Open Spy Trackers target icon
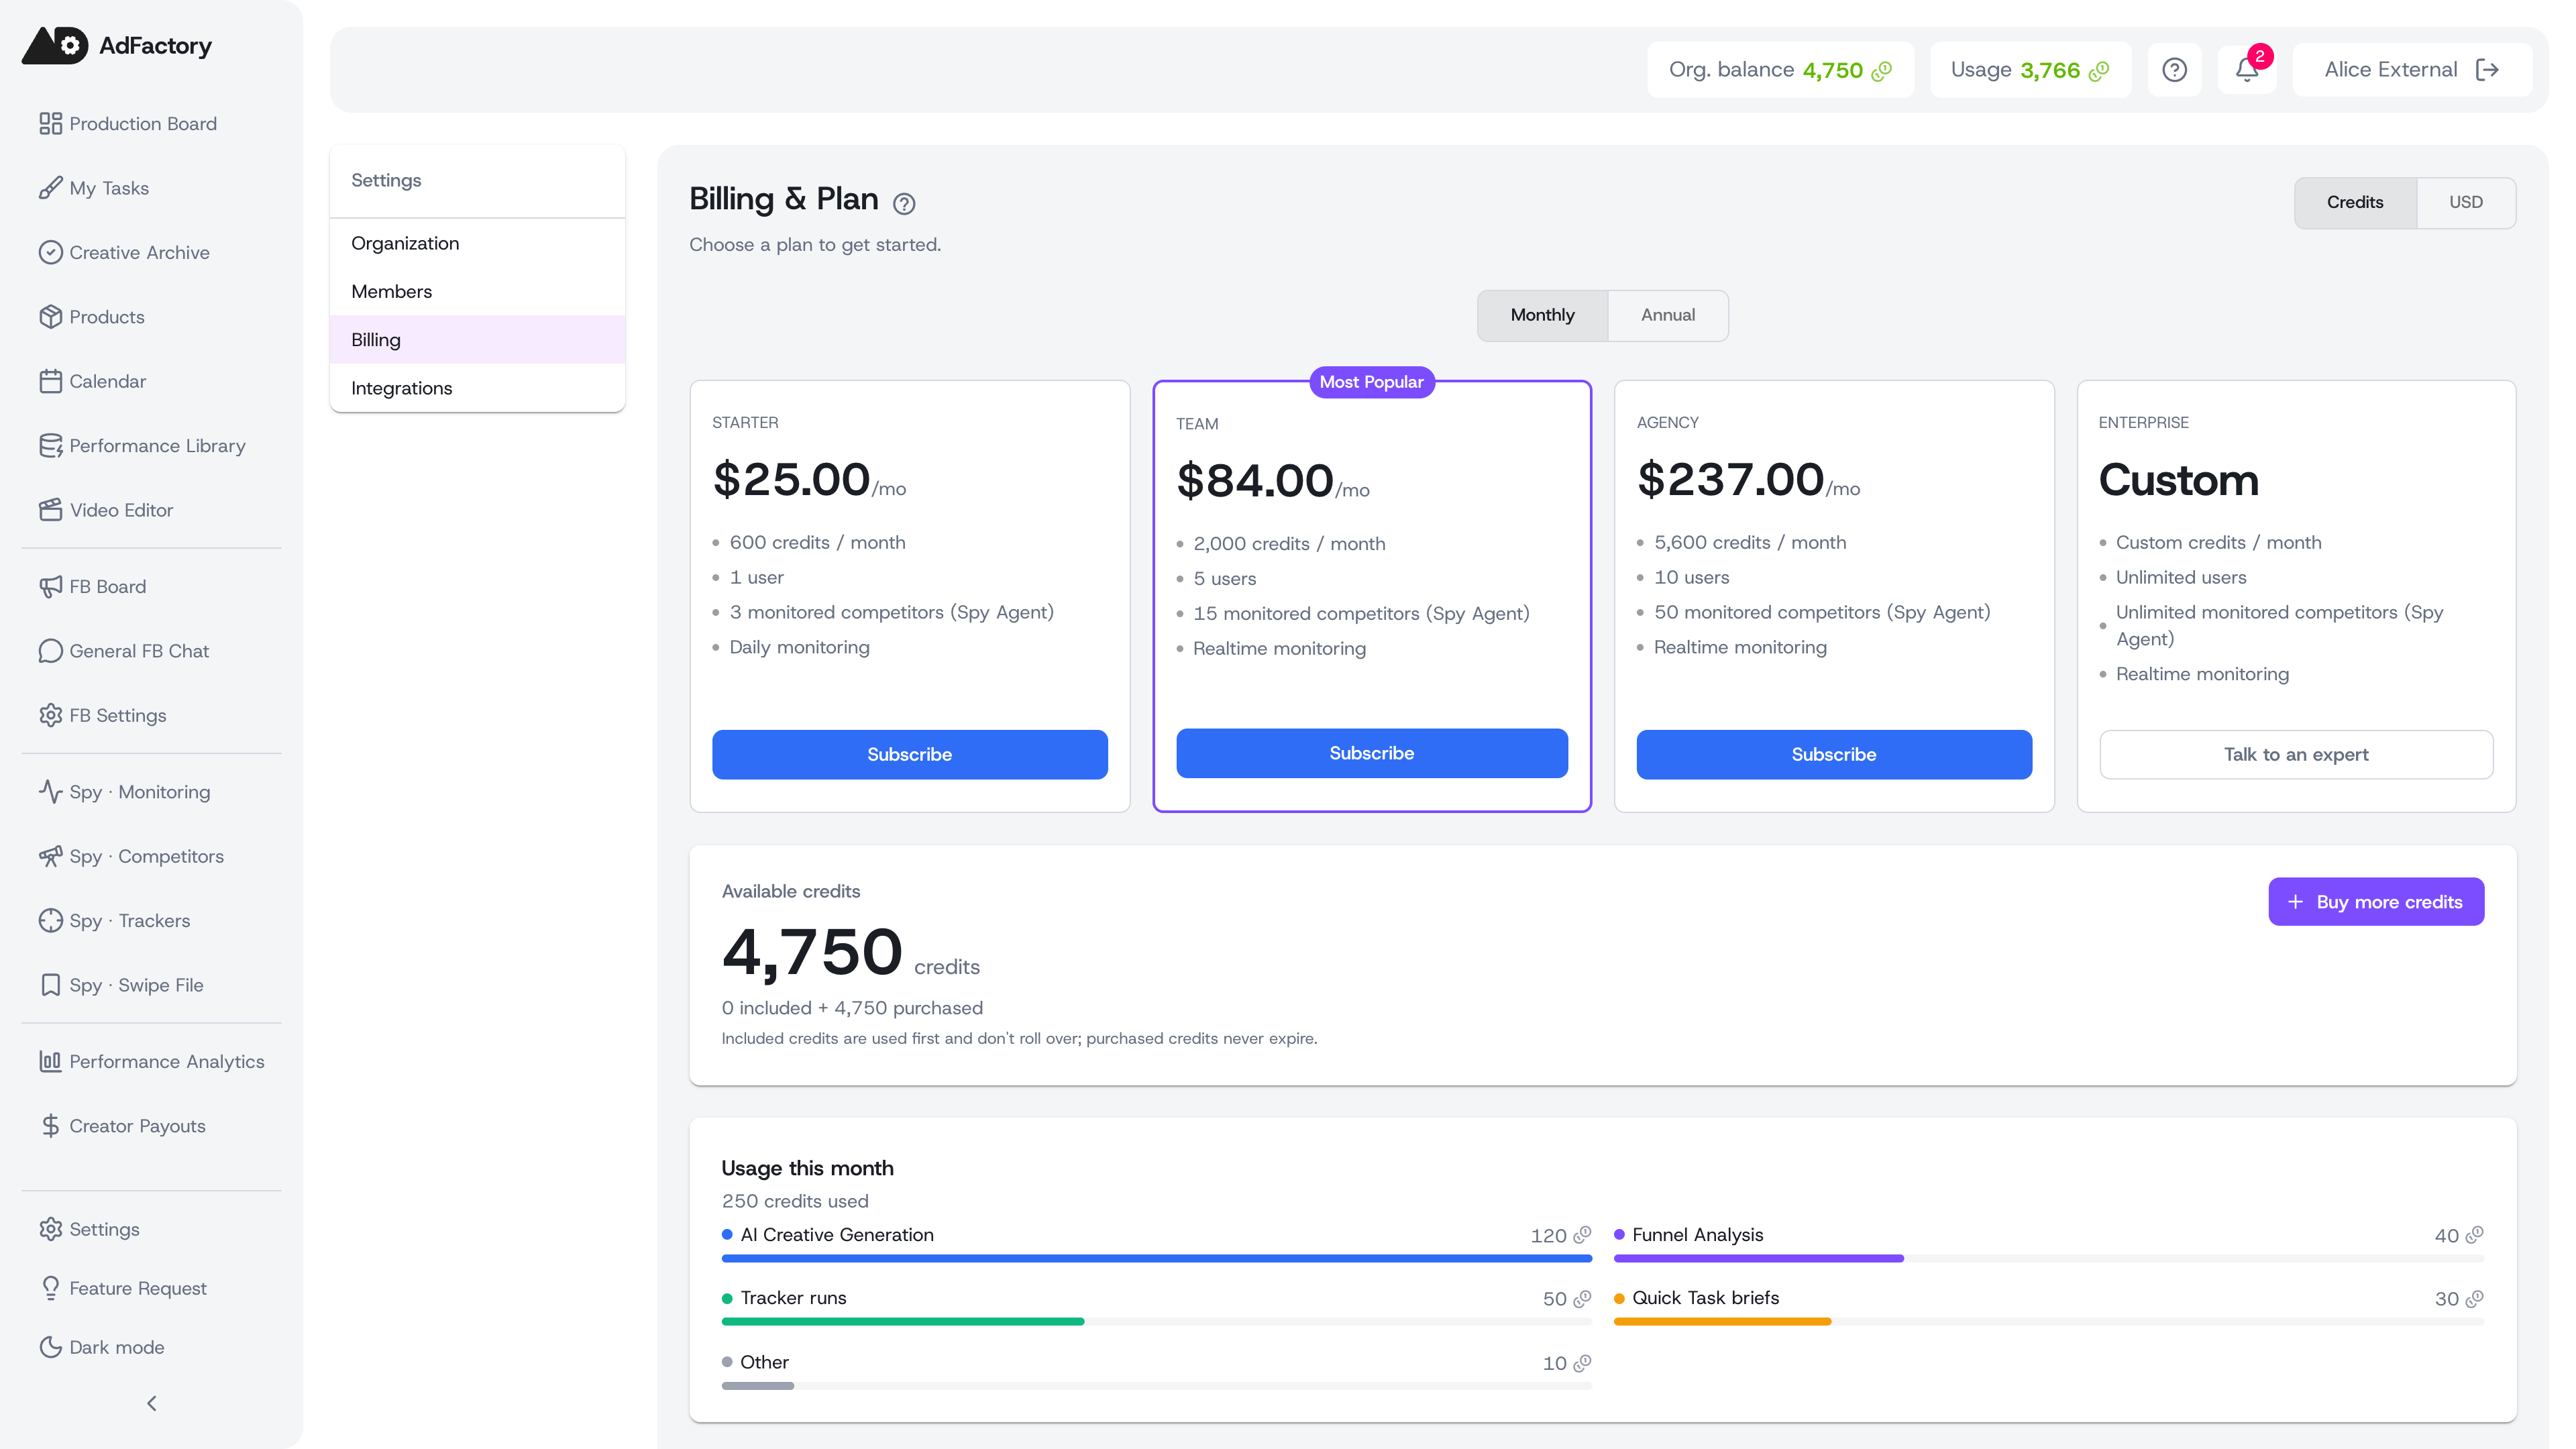The width and height of the screenshot is (2576, 1449). 50,920
